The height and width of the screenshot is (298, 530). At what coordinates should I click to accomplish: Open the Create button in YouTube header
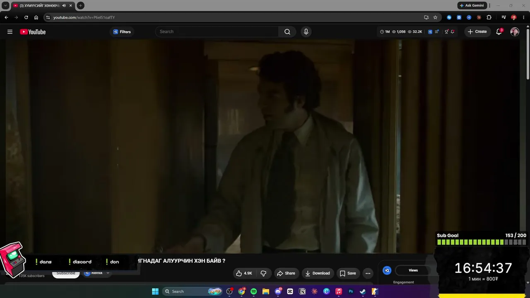tap(477, 32)
